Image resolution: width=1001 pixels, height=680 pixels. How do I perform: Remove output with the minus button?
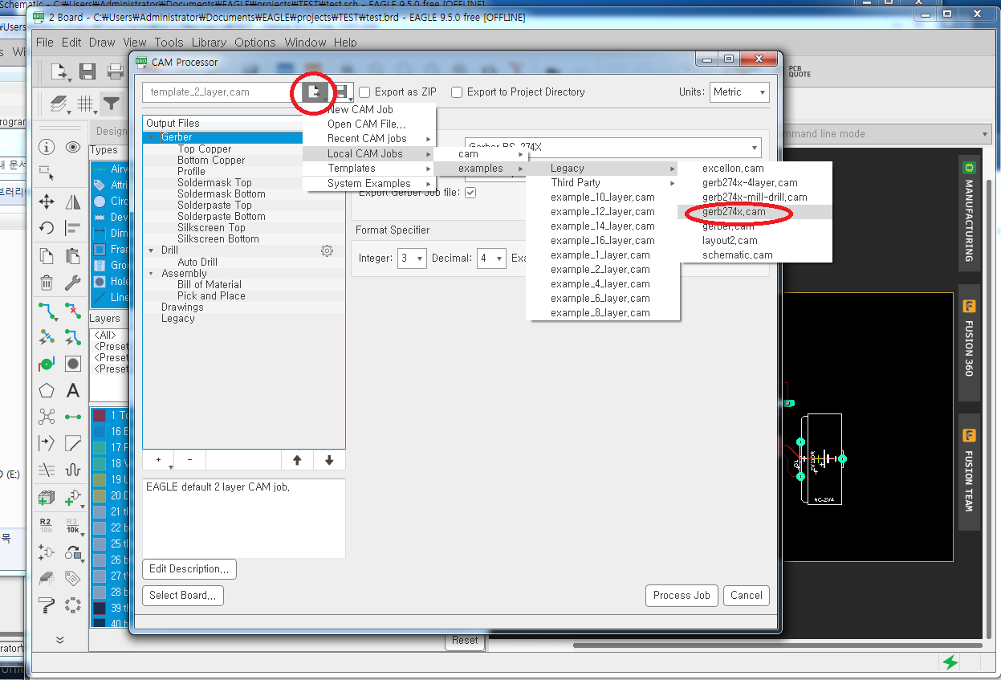(189, 460)
